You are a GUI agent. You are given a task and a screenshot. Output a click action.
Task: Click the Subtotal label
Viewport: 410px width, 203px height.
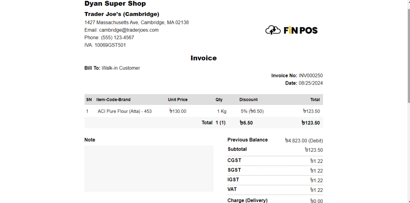[237, 149]
